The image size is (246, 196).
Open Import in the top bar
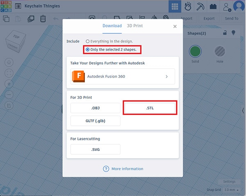pyautogui.click(x=187, y=18)
